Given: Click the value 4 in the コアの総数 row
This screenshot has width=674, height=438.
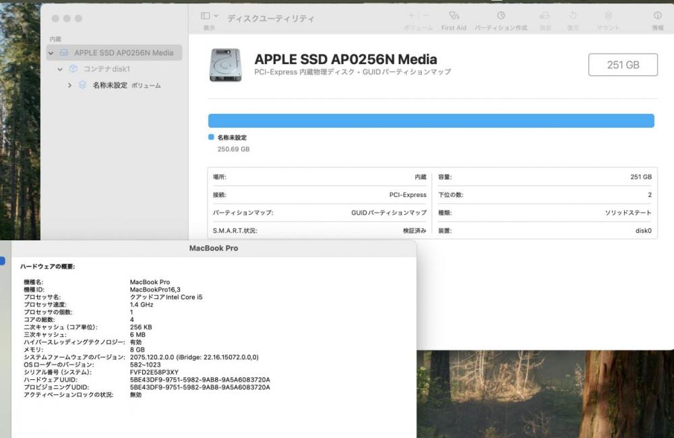Looking at the screenshot, I should click(132, 320).
